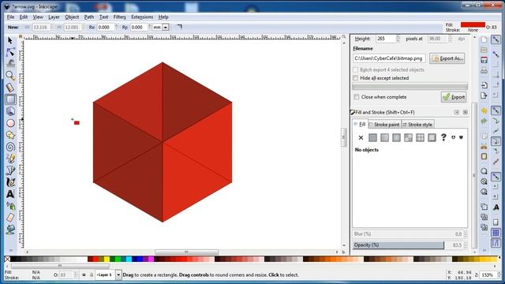Click the Print document icon

tap(484, 70)
